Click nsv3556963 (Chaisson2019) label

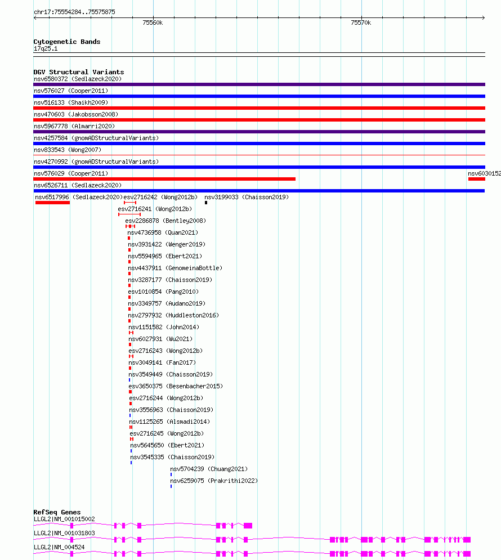[x=171, y=409]
